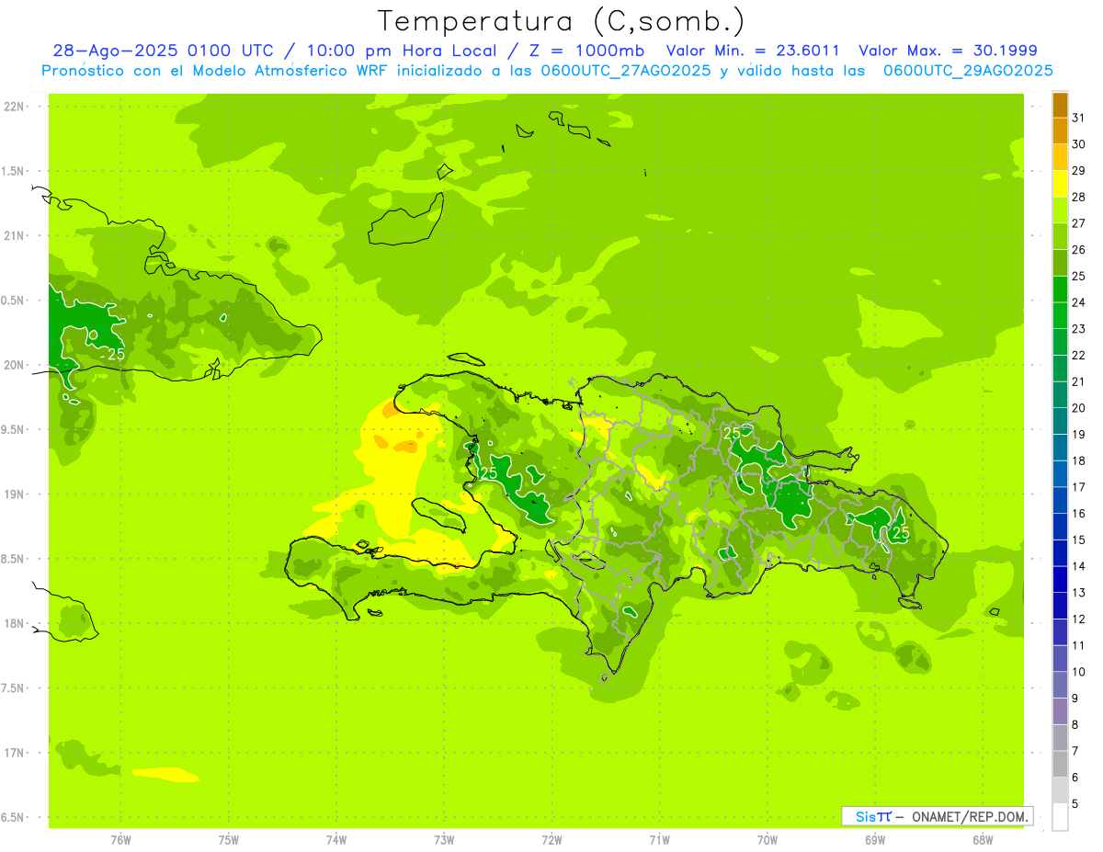Click the "0600UTC_29AGO2025" valid-until time text
The width and height of the screenshot is (1103, 852).
968,71
